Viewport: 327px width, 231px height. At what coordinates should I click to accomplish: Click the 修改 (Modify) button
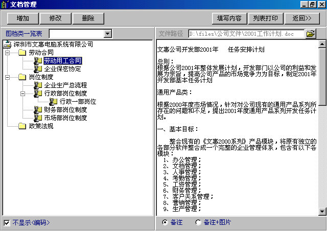pyautogui.click(x=56, y=18)
